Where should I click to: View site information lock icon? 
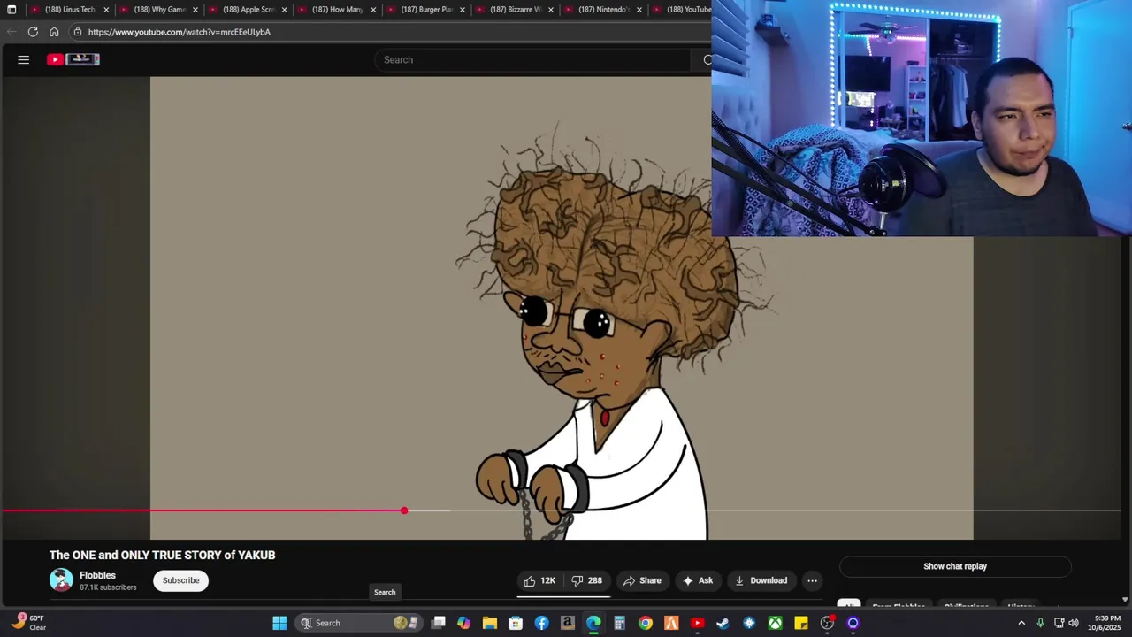[x=78, y=32]
